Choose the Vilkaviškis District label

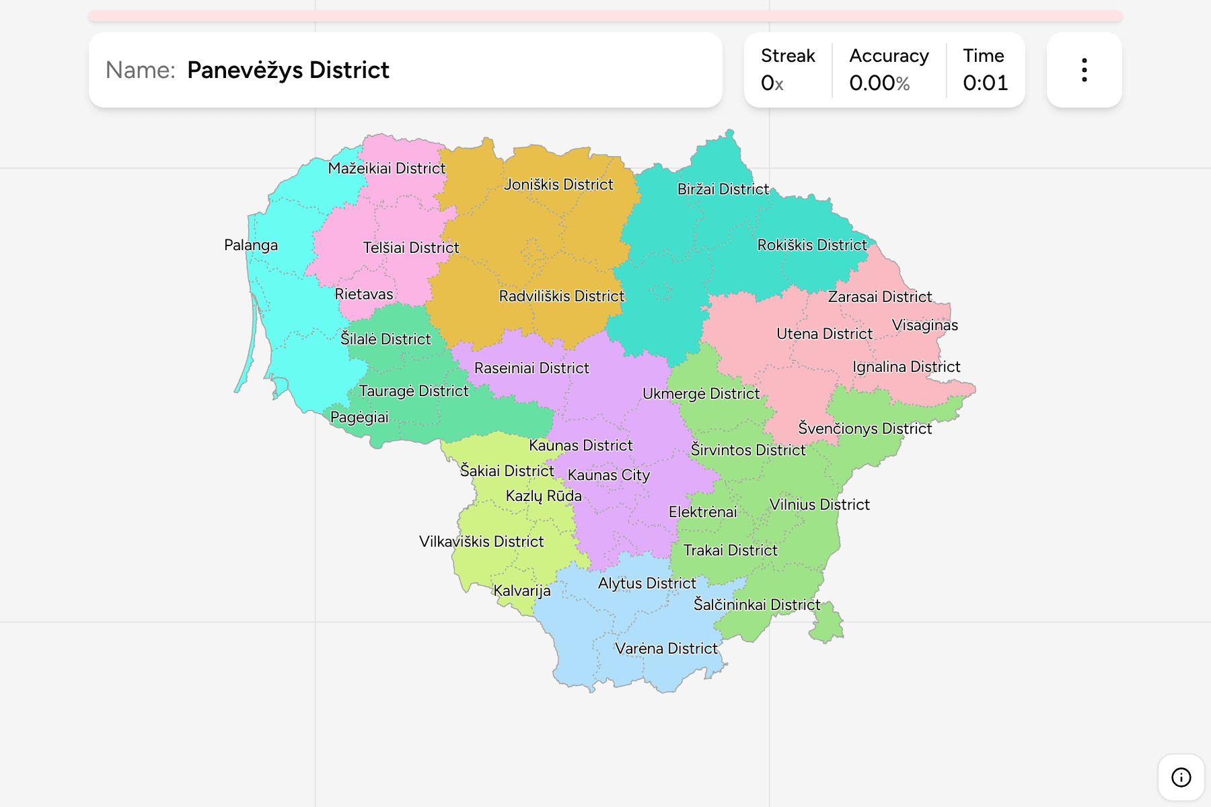481,541
